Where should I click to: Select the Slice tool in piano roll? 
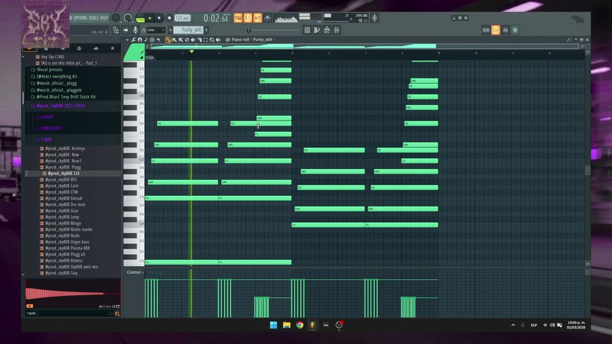pos(199,40)
